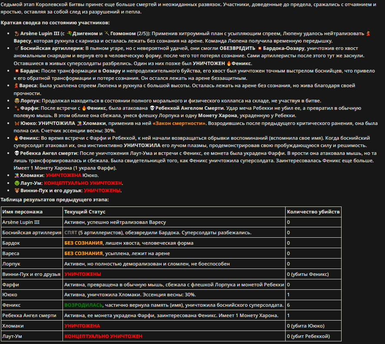Click the monkey emoji before Arsène Lupin III
Screen dimensions: 385x344
tap(16, 33)
